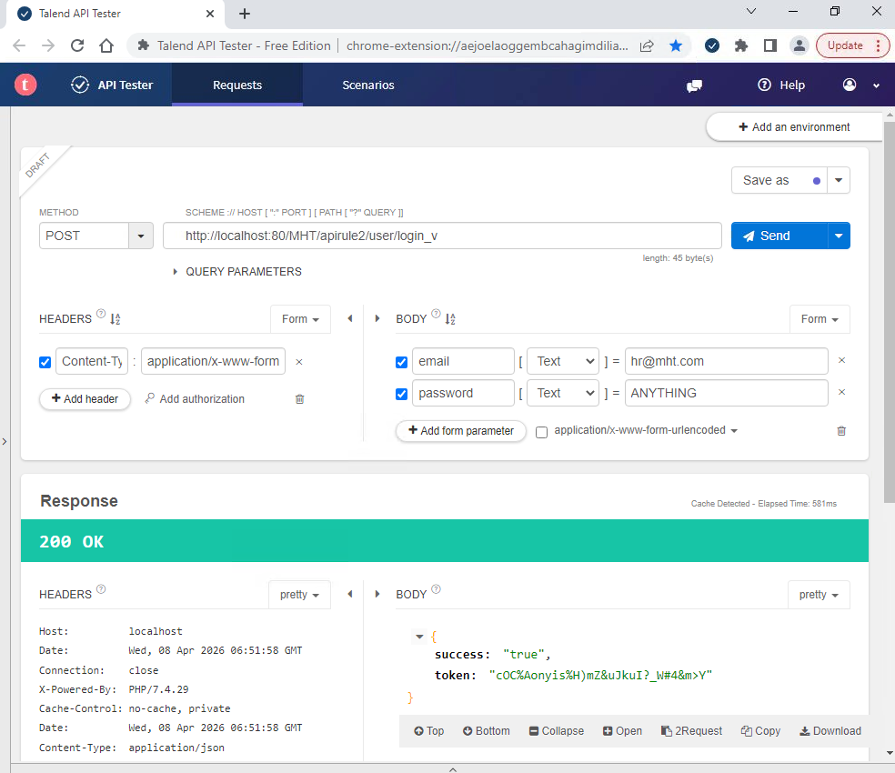The width and height of the screenshot is (895, 773).
Task: Remove the Content-Type header row
Action: click(299, 362)
